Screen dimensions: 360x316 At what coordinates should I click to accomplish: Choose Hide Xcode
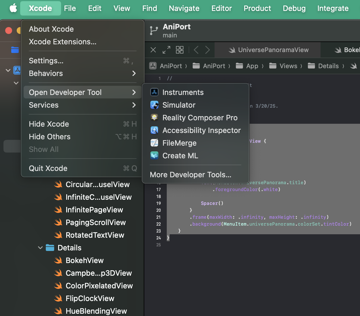[83, 124]
